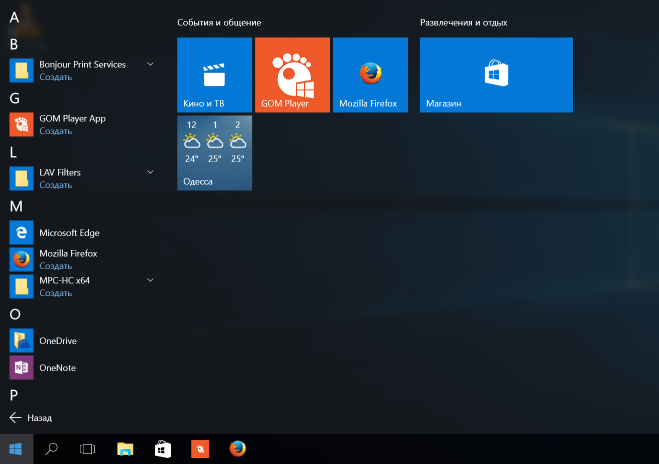Viewport: 659px width, 464px height.
Task: Open Microsoft Edge from app list text
Action: [69, 233]
